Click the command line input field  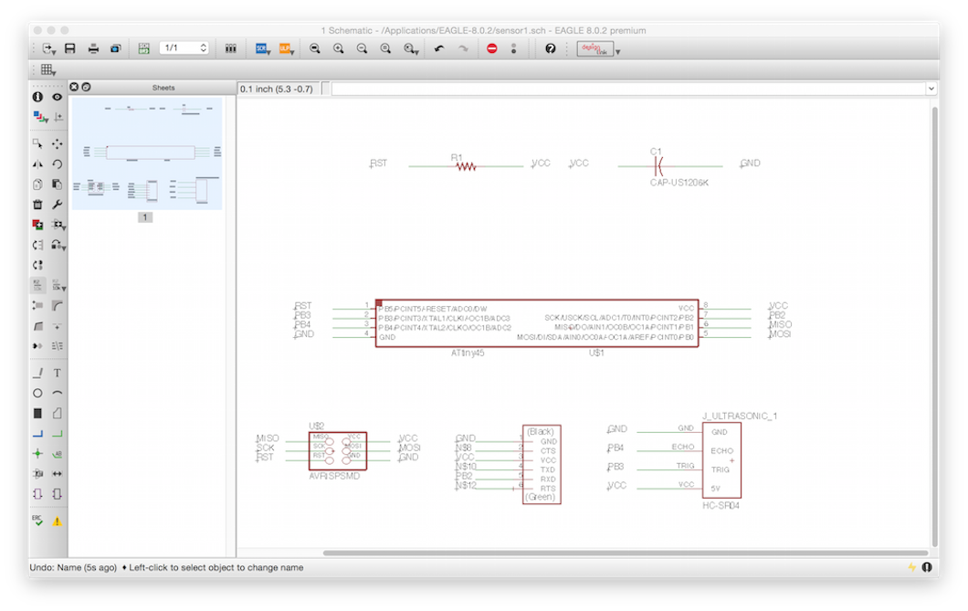point(628,89)
